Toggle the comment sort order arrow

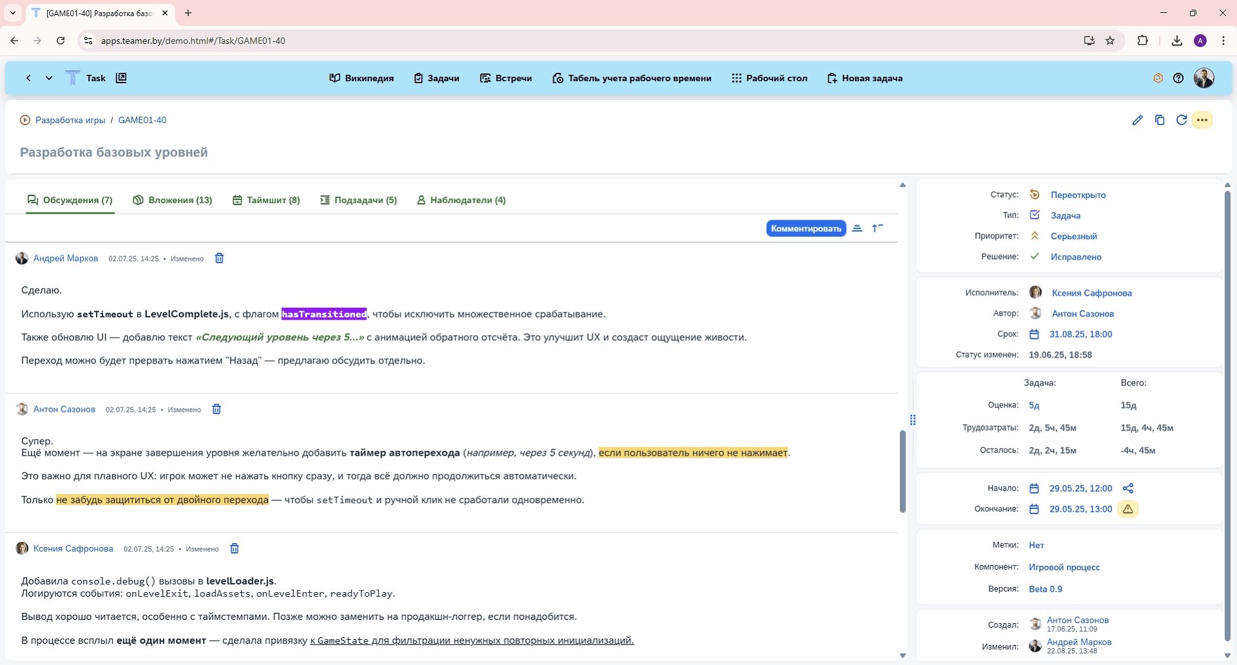tap(877, 228)
